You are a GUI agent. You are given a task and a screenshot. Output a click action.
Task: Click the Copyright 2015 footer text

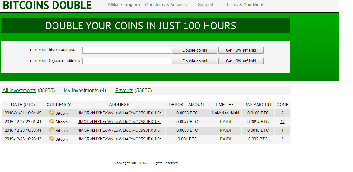tap(146, 163)
